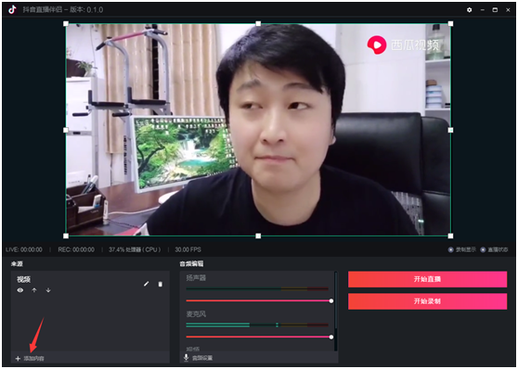Click the Douyin logo in the title bar

(x=12, y=9)
